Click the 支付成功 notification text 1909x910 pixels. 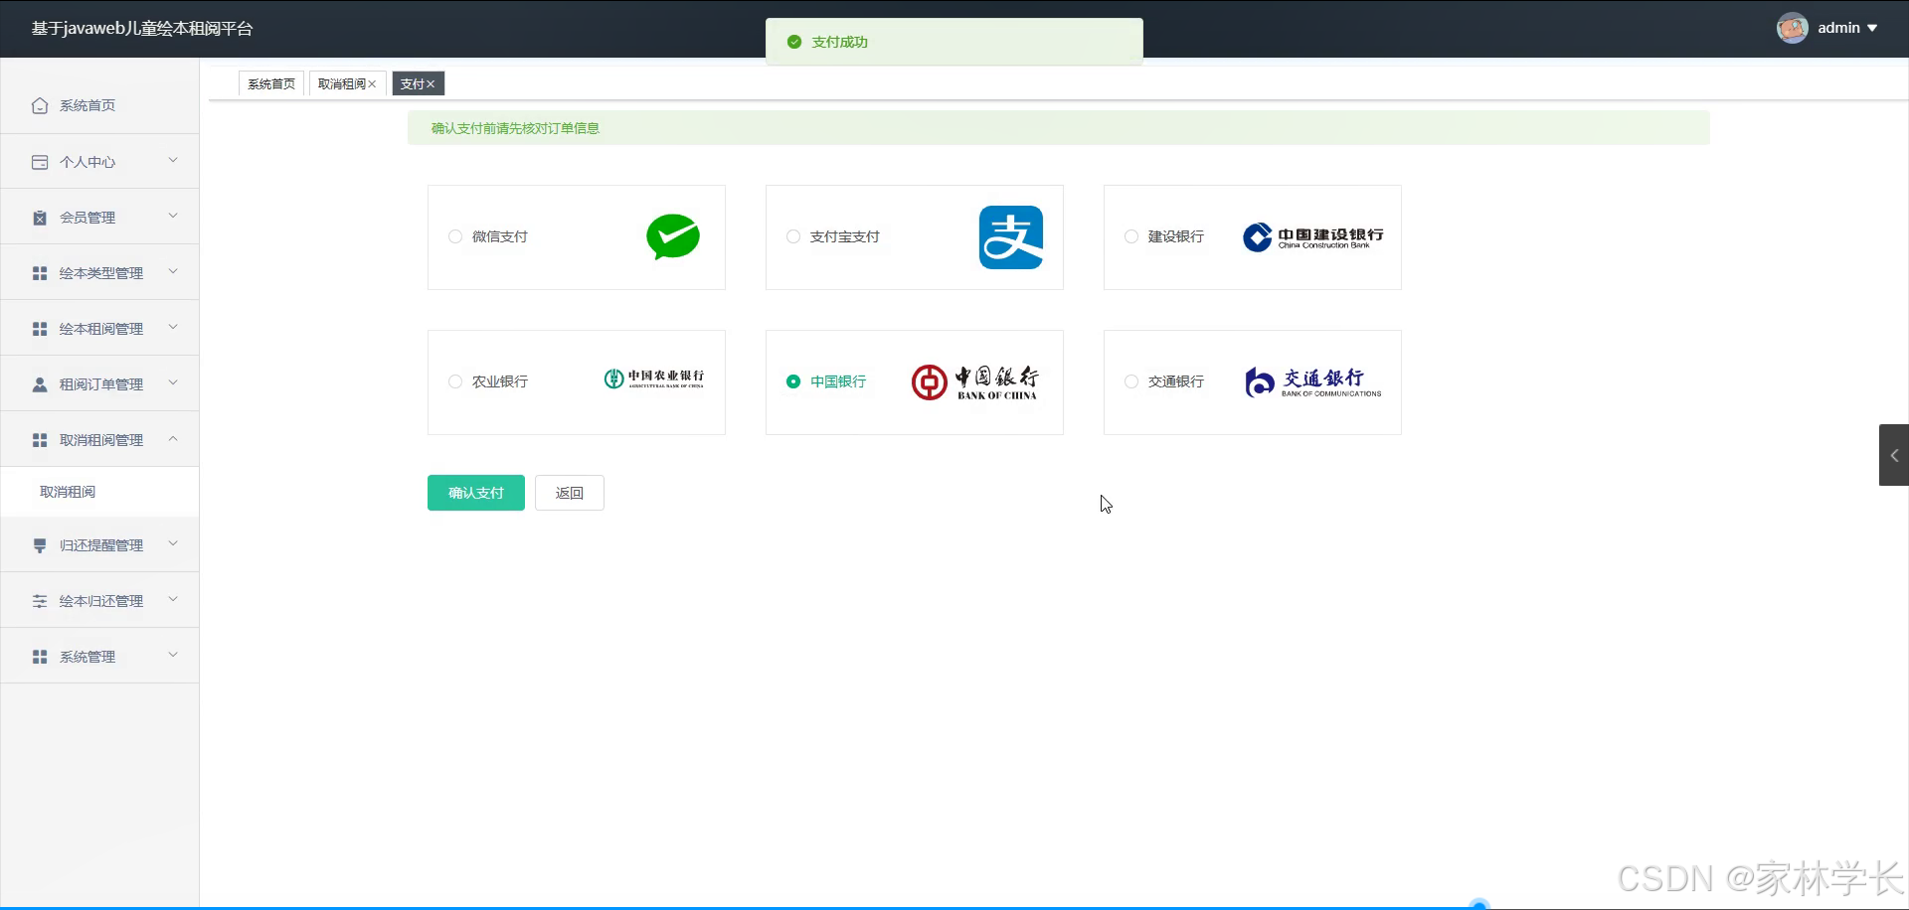840,42
